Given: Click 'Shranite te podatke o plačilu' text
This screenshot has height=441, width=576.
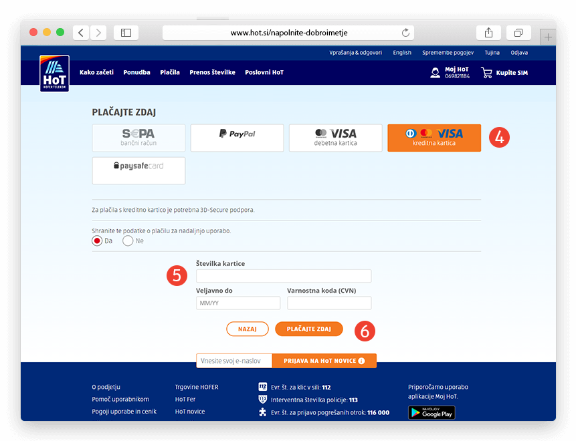Looking at the screenshot, I should click(161, 231).
